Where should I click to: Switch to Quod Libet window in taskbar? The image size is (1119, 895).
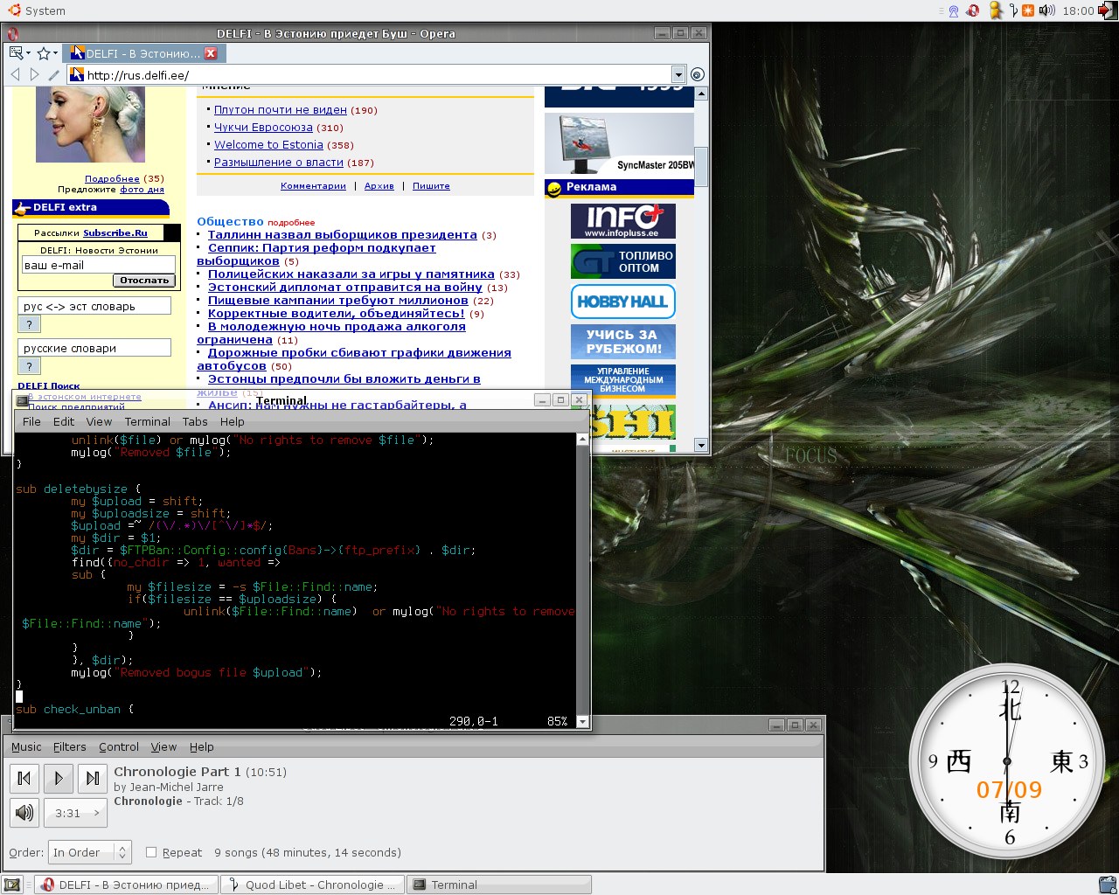point(312,885)
